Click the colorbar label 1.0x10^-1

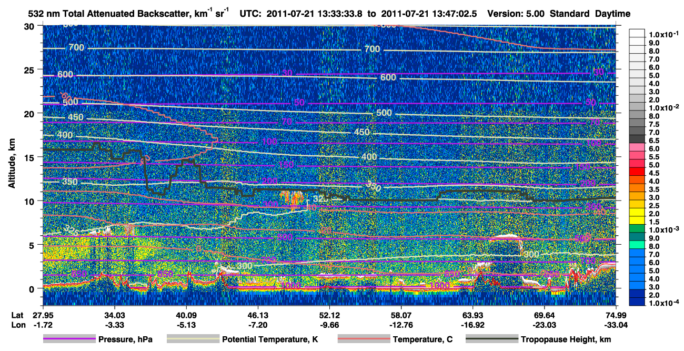[665, 34]
